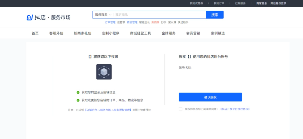Select 智能店长 search suggestion

coord(144,22)
